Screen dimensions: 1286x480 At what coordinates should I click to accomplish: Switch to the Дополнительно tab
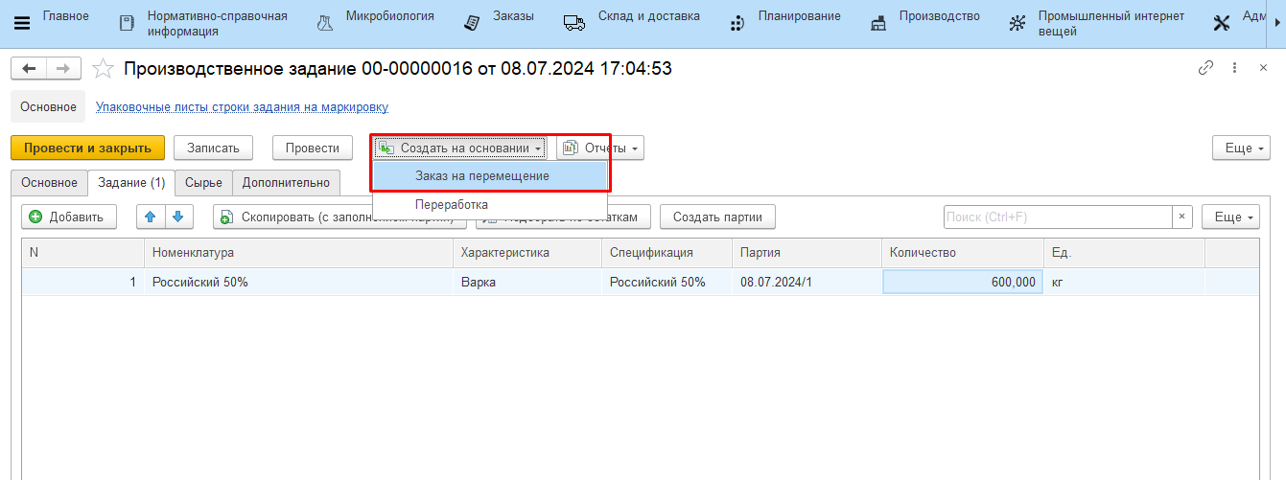(x=286, y=183)
